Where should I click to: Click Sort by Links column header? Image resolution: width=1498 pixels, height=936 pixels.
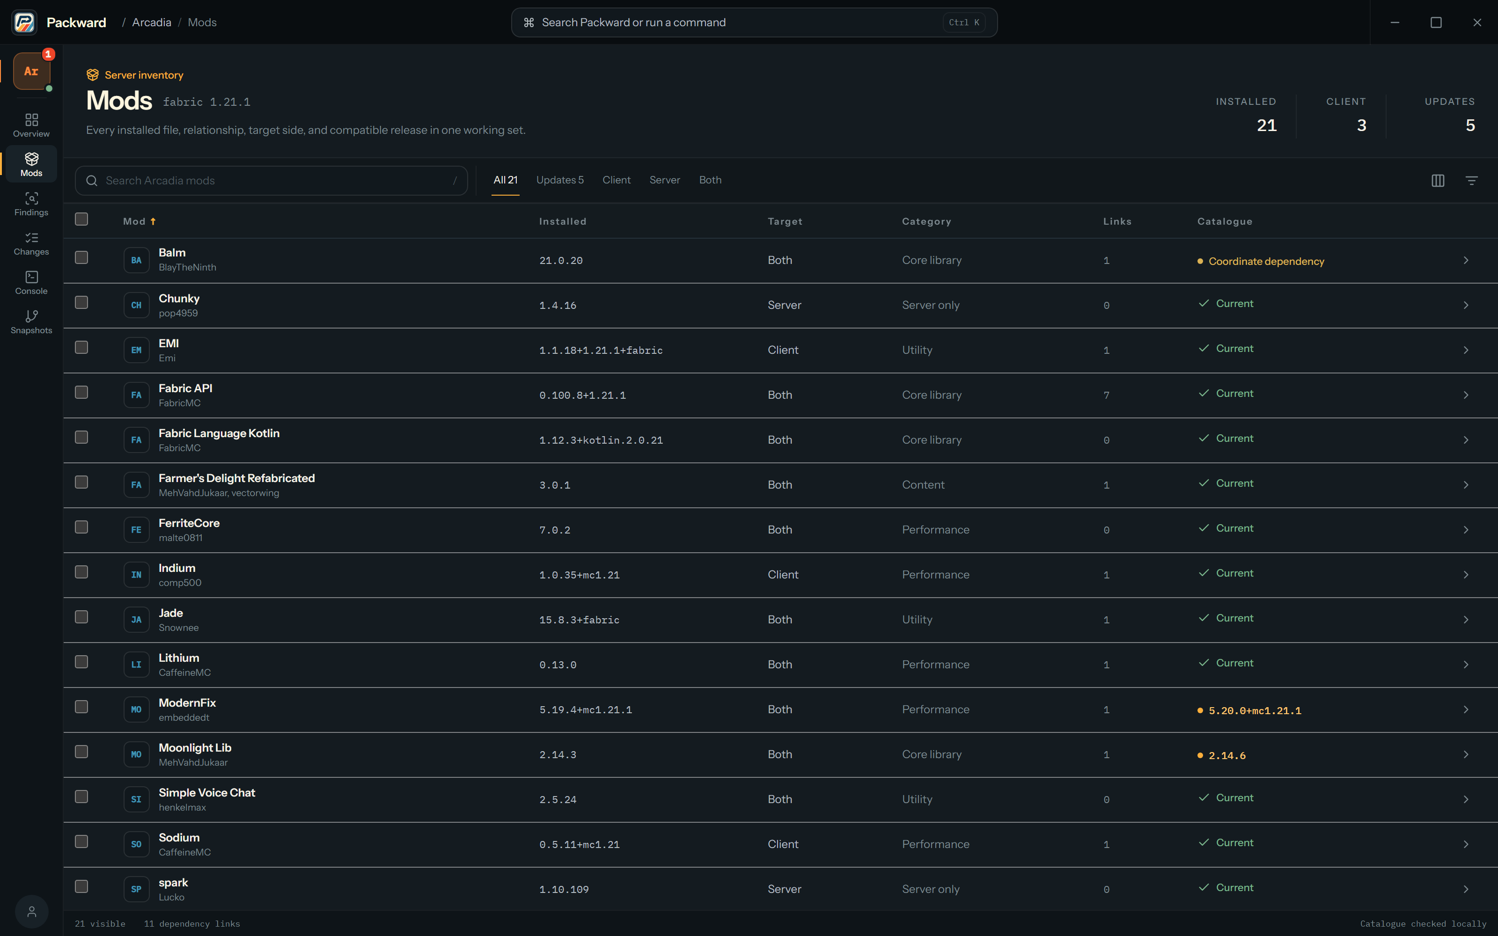1116,222
